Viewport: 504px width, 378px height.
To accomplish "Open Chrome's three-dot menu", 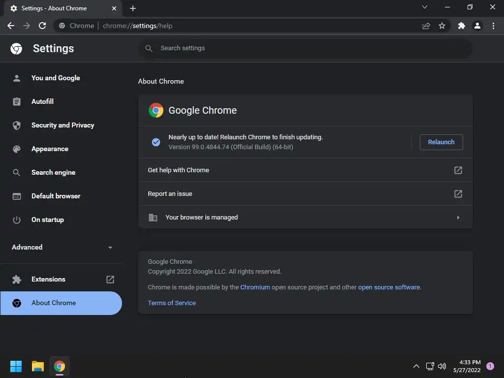I will click(x=493, y=26).
